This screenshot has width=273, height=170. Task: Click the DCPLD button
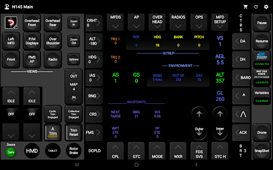[94, 151]
